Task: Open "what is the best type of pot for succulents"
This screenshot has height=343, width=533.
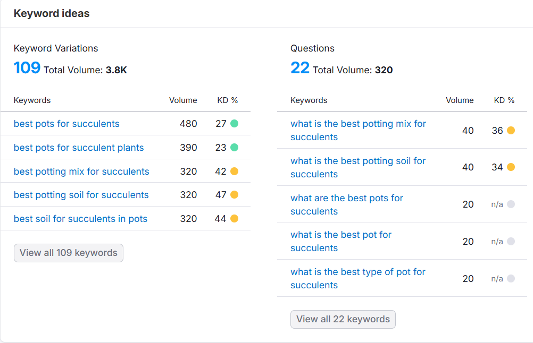Action: pos(357,278)
